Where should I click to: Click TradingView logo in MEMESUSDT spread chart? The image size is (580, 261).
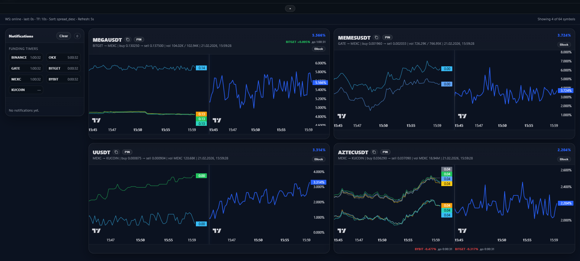click(x=462, y=116)
